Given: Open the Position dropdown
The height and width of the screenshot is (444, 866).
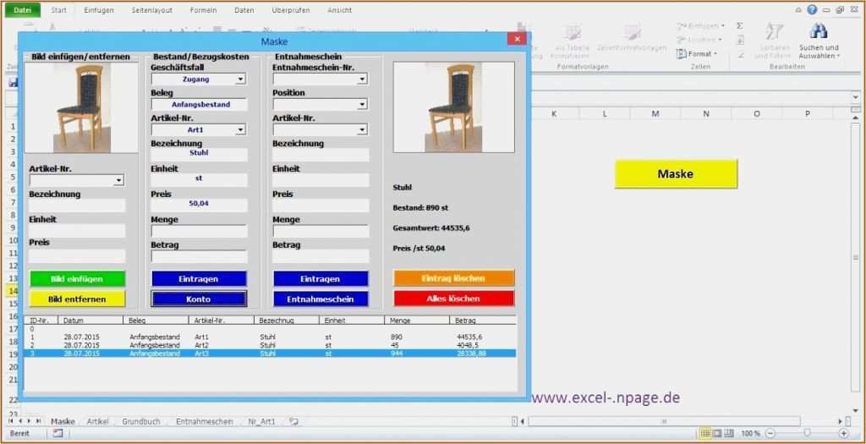Looking at the screenshot, I should 362,104.
